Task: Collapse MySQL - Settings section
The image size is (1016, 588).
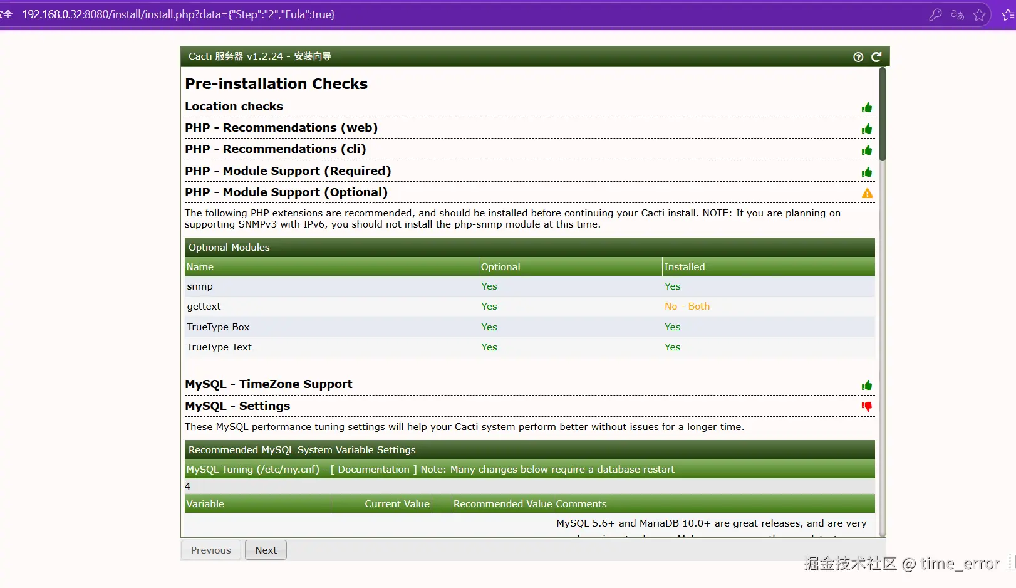Action: [237, 406]
